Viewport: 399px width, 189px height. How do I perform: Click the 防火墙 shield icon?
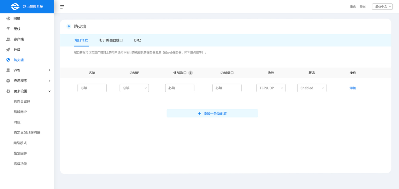point(8,60)
